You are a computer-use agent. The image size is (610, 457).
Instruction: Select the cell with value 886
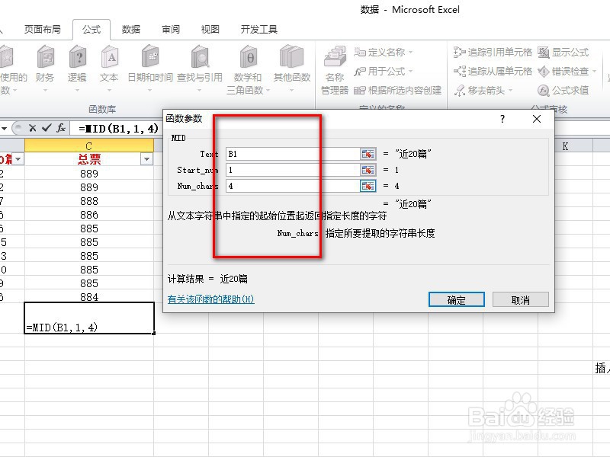[x=89, y=215]
